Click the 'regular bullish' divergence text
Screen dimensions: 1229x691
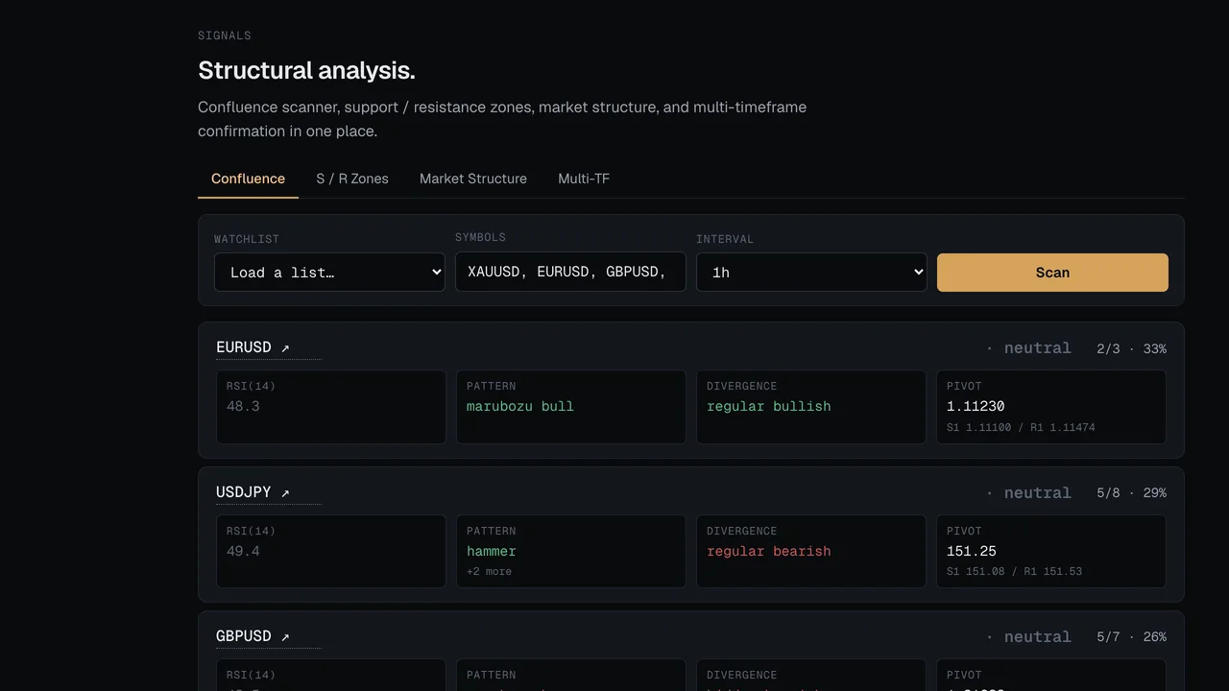pos(769,407)
